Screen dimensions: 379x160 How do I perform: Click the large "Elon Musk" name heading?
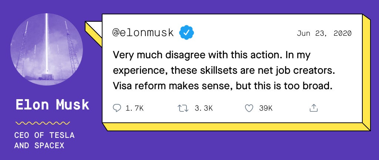pyautogui.click(x=53, y=105)
